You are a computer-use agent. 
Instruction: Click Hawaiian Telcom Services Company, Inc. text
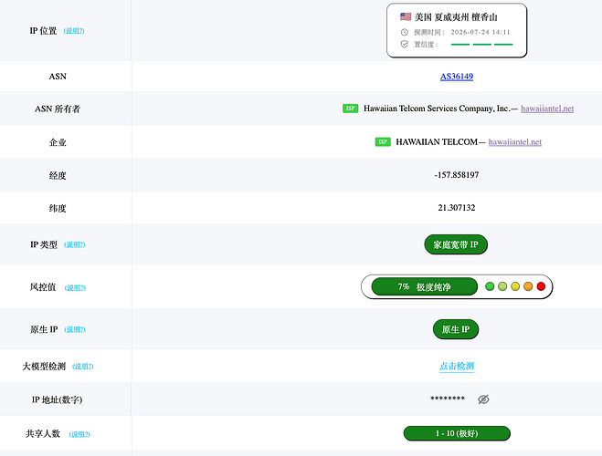pyautogui.click(x=437, y=109)
